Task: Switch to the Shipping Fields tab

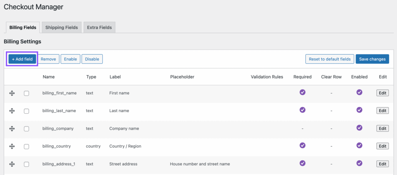Action: tap(62, 28)
